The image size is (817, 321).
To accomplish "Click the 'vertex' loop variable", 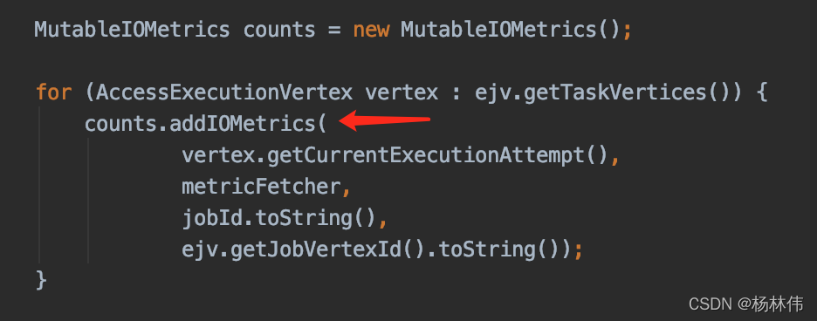I will coord(402,92).
